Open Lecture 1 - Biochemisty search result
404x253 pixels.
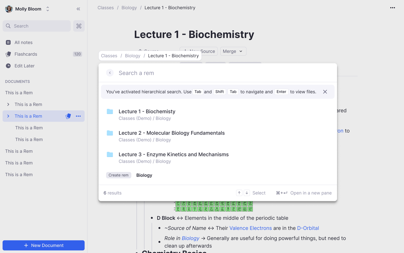point(218,115)
